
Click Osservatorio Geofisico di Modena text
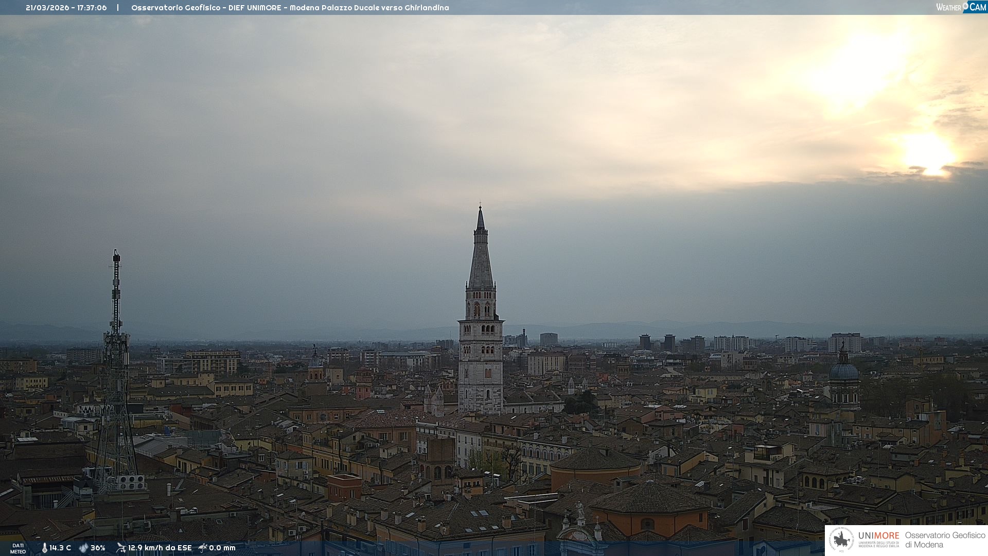pyautogui.click(x=944, y=540)
